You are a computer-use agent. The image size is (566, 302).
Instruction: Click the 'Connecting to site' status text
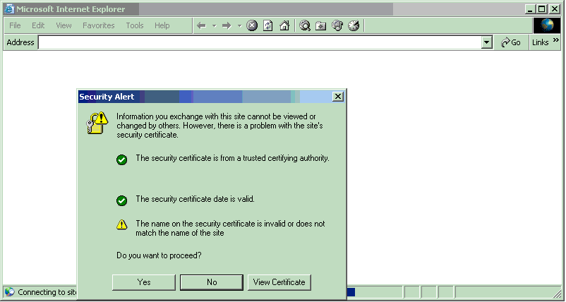click(47, 292)
